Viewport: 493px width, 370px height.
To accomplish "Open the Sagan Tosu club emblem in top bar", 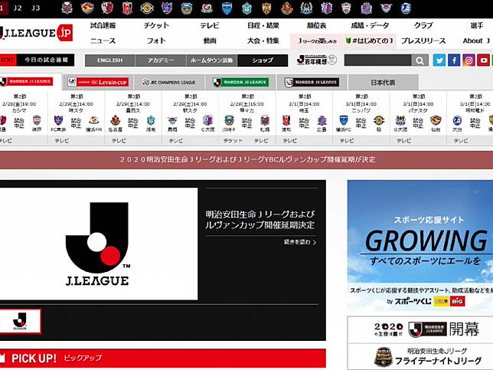I will point(386,8).
